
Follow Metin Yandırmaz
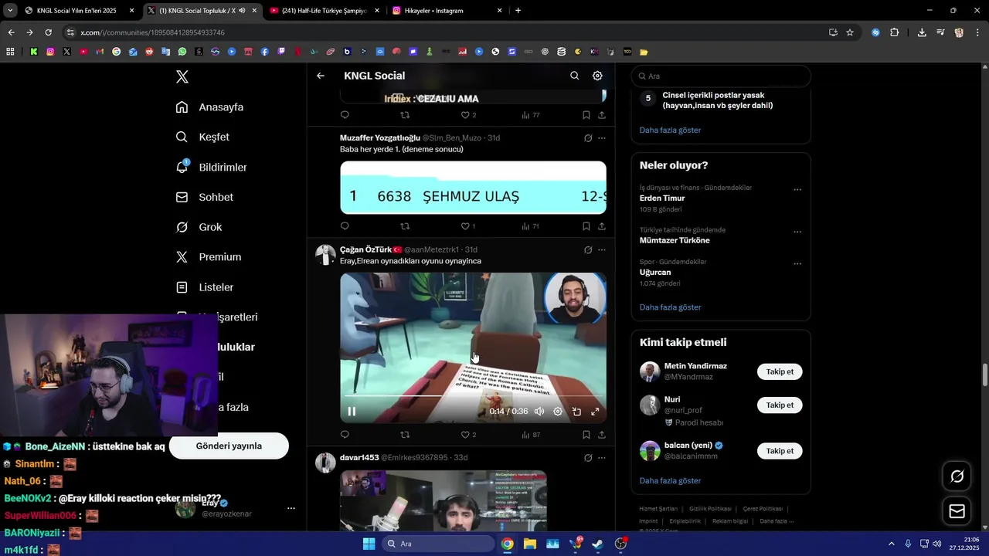pyautogui.click(x=780, y=371)
